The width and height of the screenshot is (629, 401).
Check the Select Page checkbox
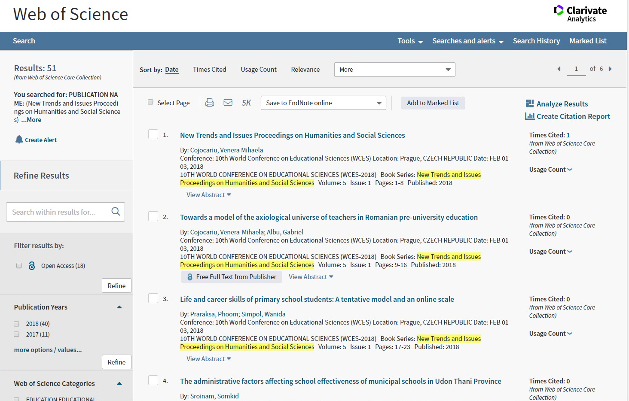[x=150, y=102]
